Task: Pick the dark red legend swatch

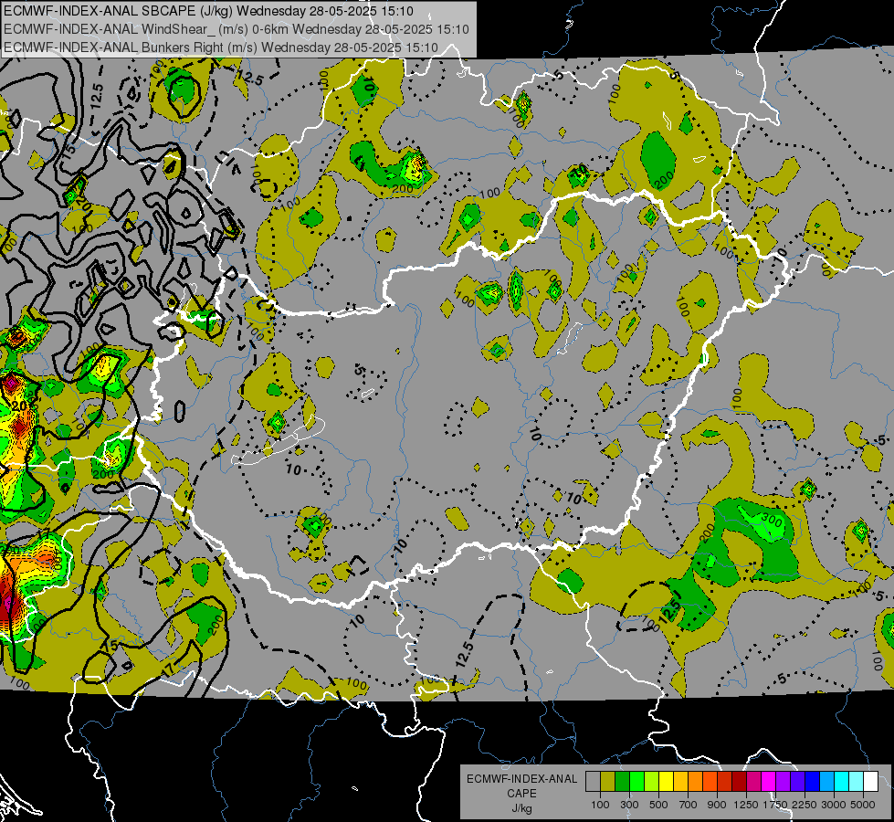Action: click(x=739, y=782)
